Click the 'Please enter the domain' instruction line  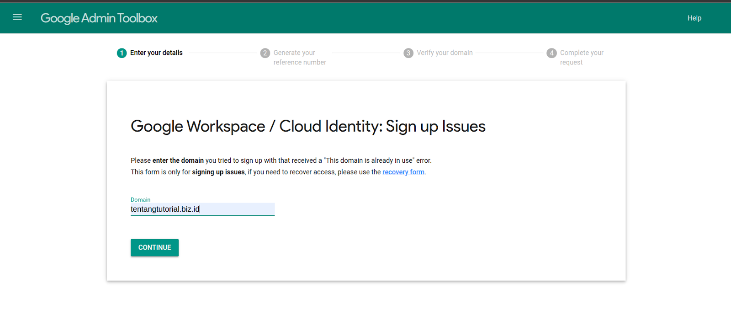(281, 160)
